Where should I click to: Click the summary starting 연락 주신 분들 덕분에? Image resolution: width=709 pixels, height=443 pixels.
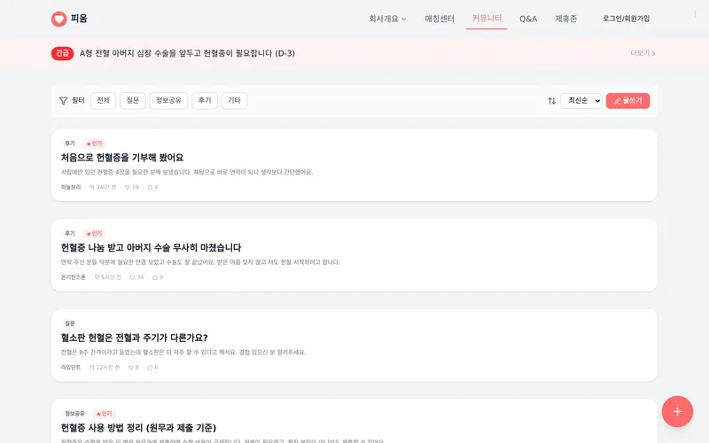pos(200,262)
